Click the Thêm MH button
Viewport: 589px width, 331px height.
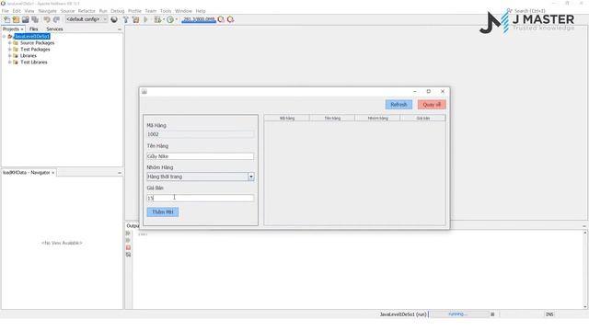163,212
